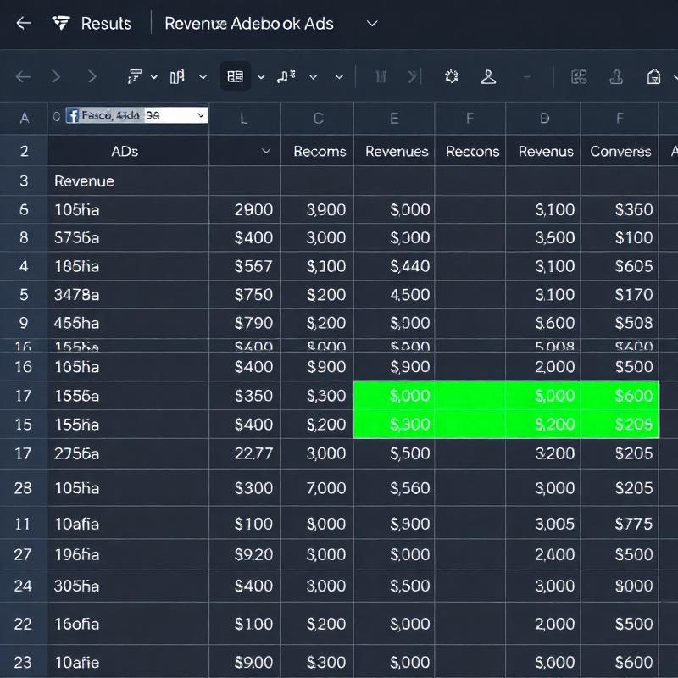Expand the bar chart dropdown arrow
The image size is (678, 678).
pyautogui.click(x=203, y=77)
